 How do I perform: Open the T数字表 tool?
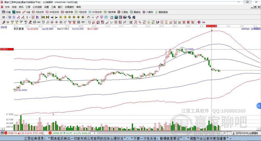point(110,12)
